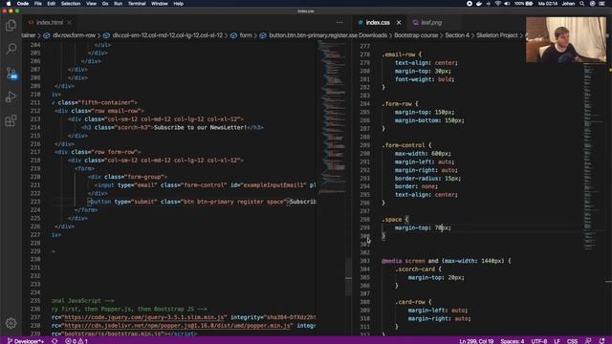The height and width of the screenshot is (344, 612).
Task: Switch to the index.html tab
Action: [49, 23]
